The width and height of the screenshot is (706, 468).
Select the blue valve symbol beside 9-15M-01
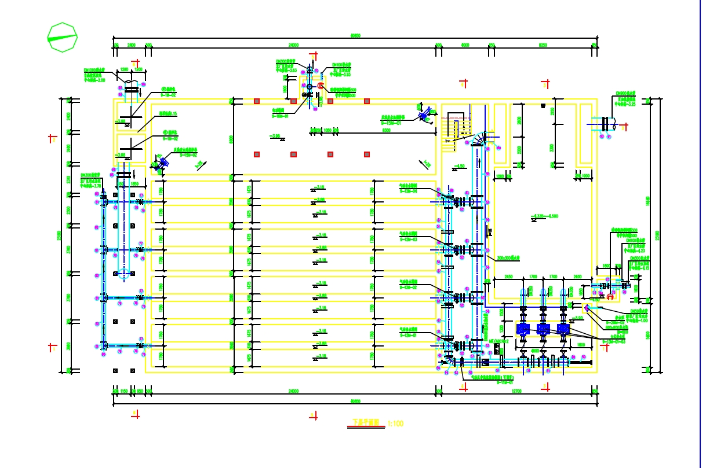424,115
